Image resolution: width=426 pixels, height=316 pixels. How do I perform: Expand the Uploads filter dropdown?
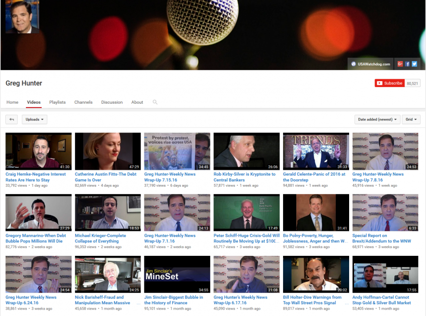point(35,119)
